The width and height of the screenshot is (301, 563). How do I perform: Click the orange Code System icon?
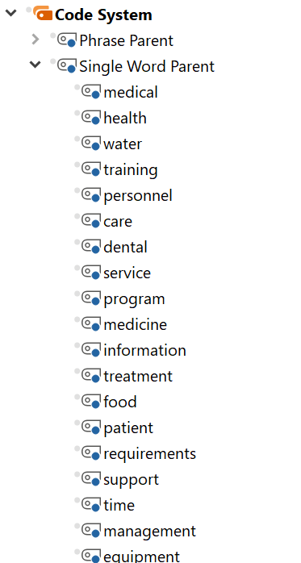point(43,13)
